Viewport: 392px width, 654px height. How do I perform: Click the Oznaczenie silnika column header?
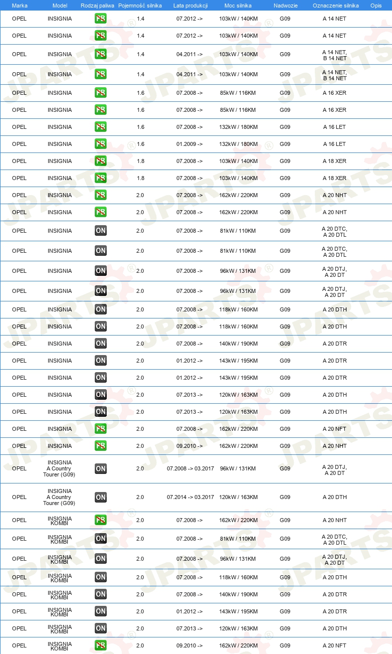[335, 6]
